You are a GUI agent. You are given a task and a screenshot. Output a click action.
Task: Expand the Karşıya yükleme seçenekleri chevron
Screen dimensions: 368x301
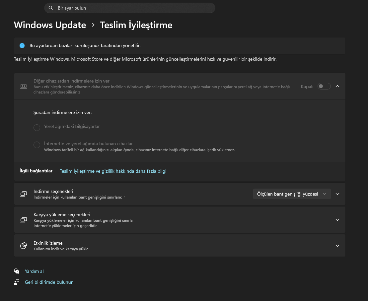pos(337,220)
